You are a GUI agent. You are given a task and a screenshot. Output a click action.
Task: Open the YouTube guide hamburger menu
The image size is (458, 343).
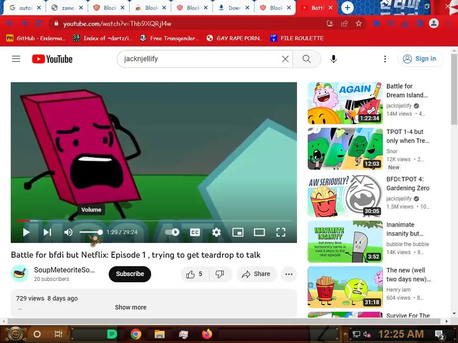click(16, 59)
